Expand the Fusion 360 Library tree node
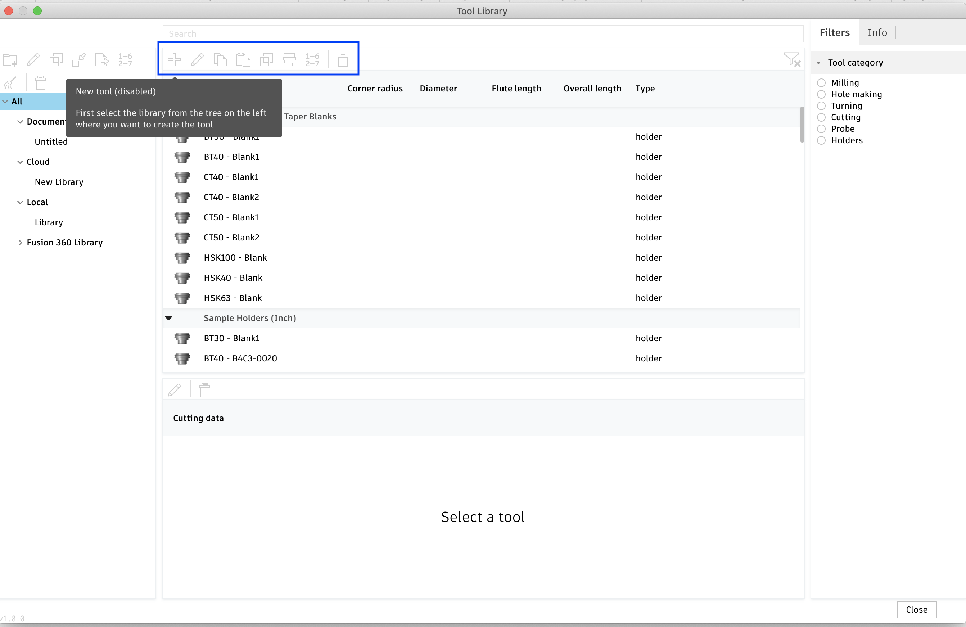 pos(20,242)
